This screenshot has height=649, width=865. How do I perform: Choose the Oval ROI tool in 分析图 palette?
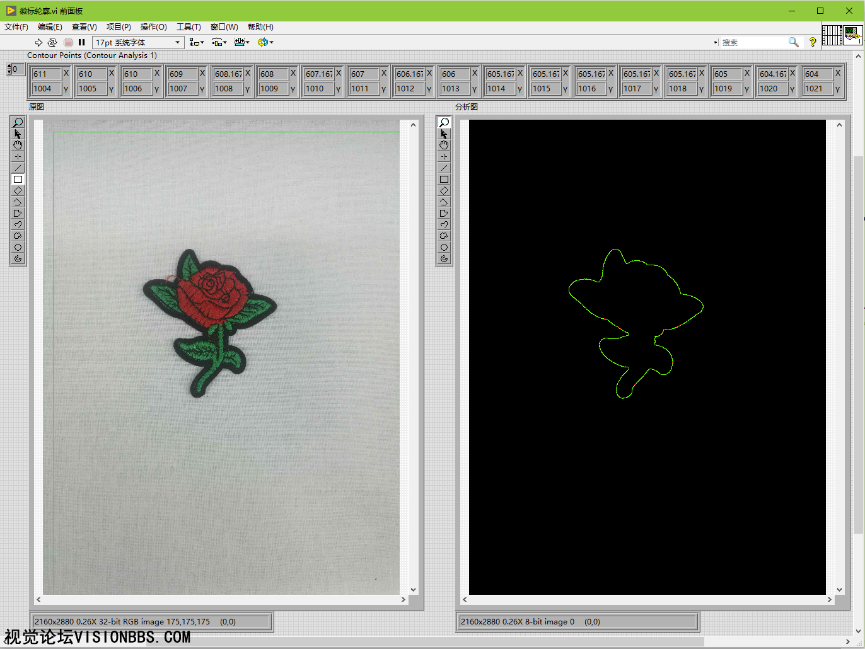(x=444, y=248)
